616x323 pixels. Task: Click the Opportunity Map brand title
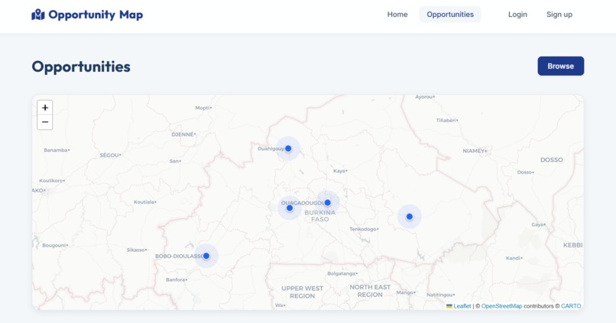pyautogui.click(x=96, y=15)
